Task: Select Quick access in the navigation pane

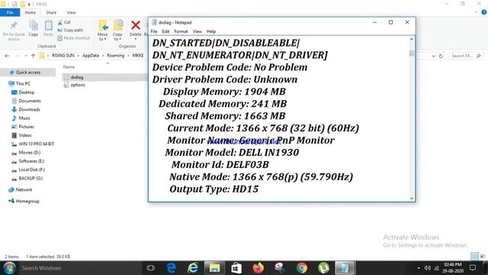Action: (x=28, y=73)
